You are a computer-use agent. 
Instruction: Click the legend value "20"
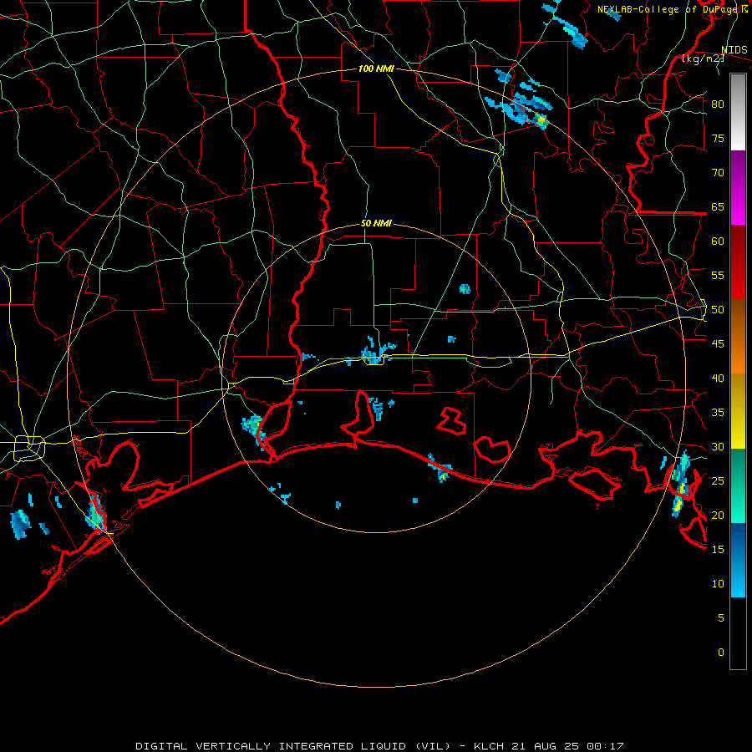click(718, 515)
